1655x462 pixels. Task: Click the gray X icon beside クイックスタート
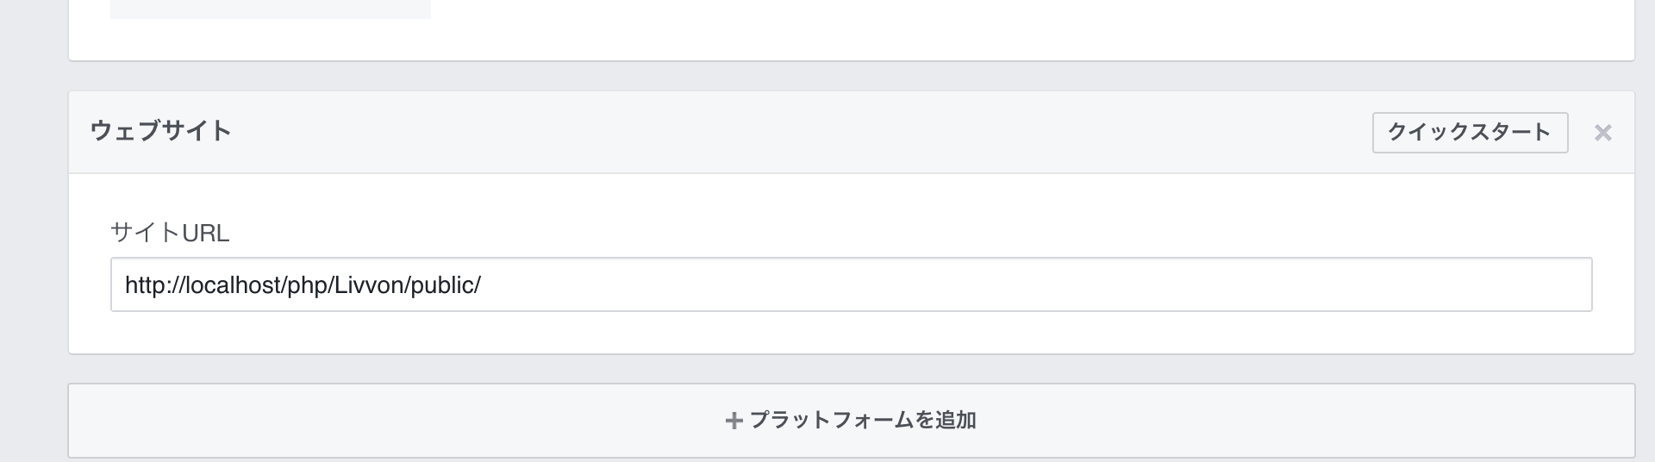tap(1602, 133)
